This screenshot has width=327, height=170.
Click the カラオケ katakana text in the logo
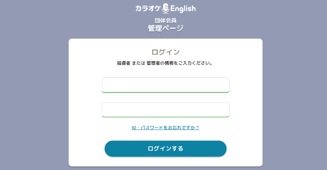(x=148, y=8)
